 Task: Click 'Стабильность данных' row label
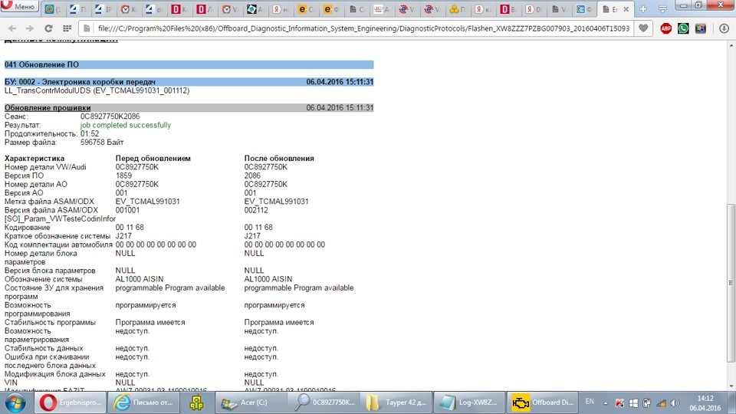44,348
